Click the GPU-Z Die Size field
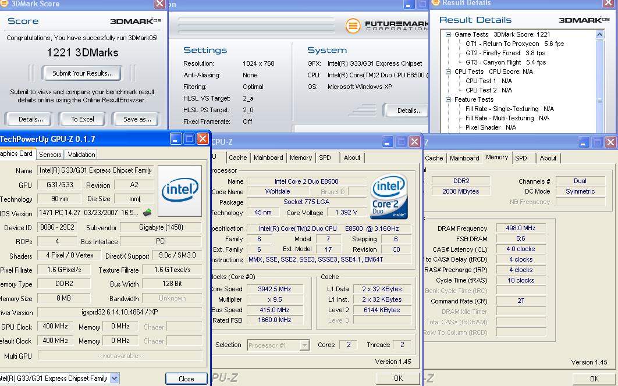 pyautogui.click(x=134, y=199)
